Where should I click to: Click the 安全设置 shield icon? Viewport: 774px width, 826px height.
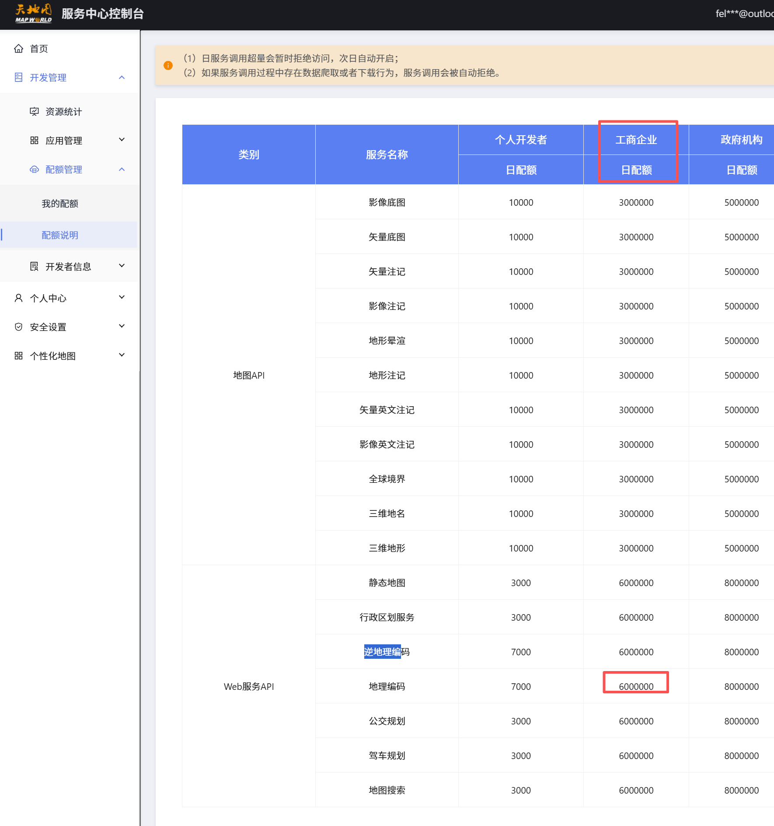(x=18, y=327)
